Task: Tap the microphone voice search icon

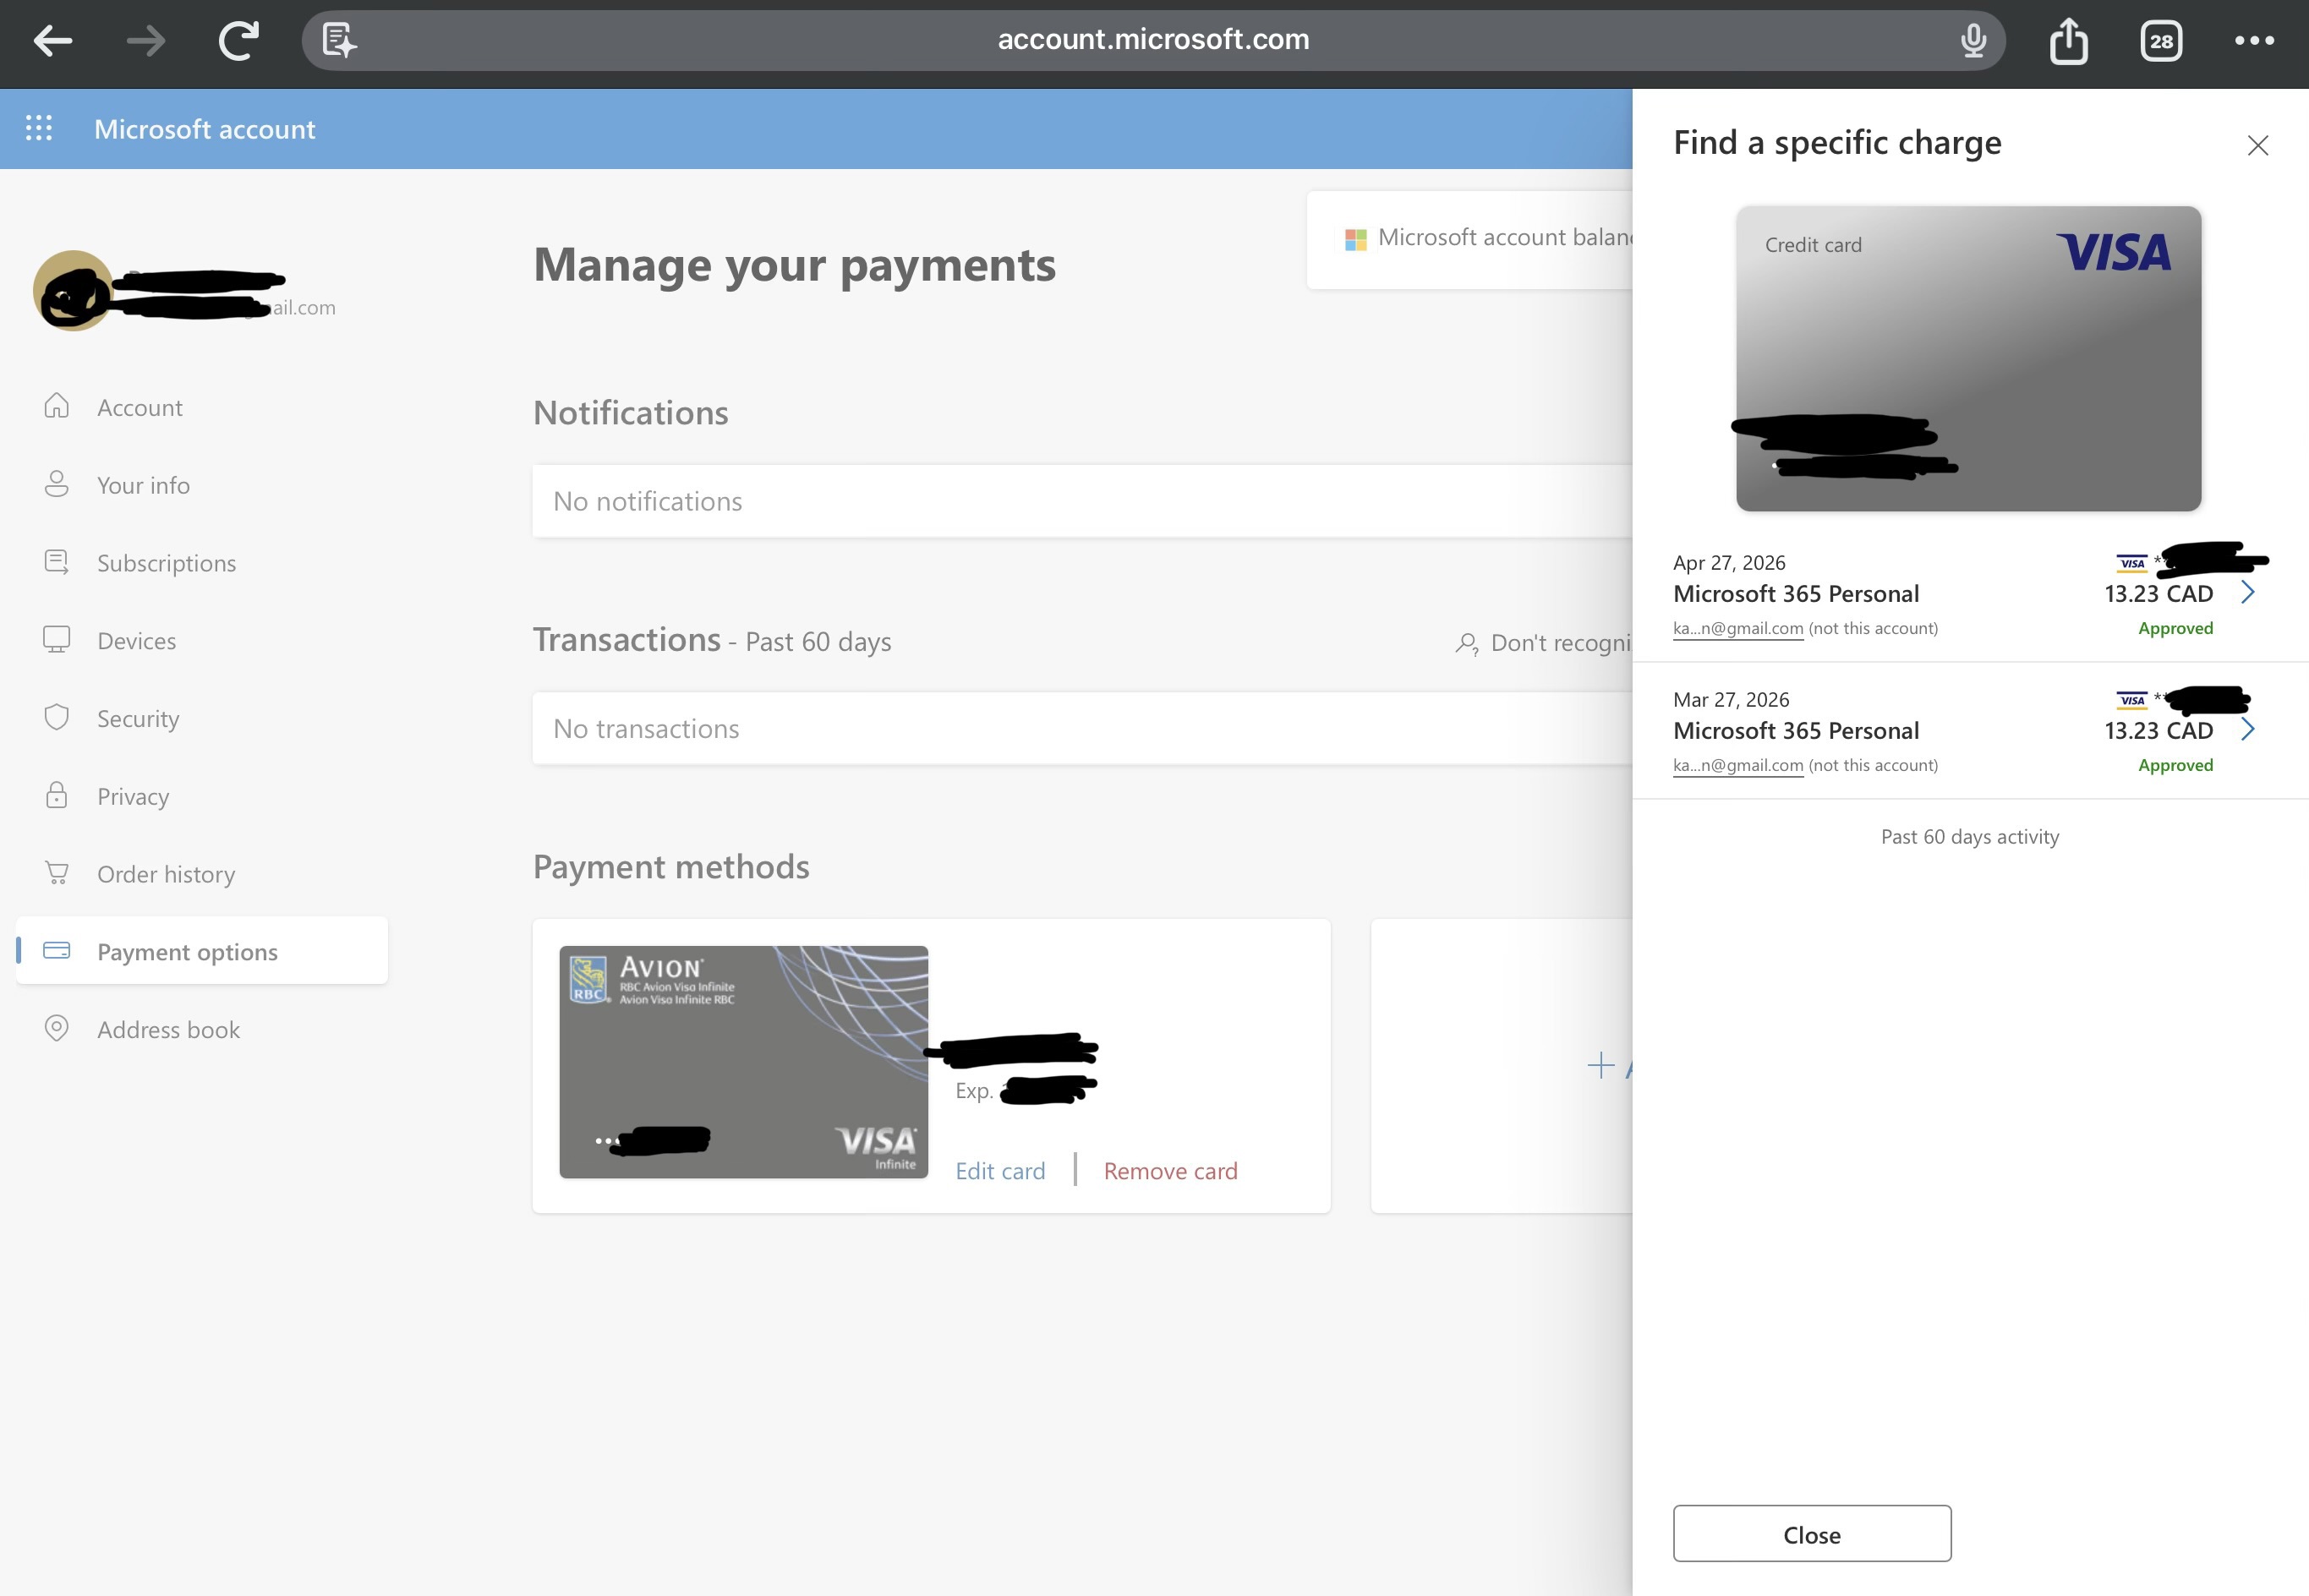Action: [1973, 41]
